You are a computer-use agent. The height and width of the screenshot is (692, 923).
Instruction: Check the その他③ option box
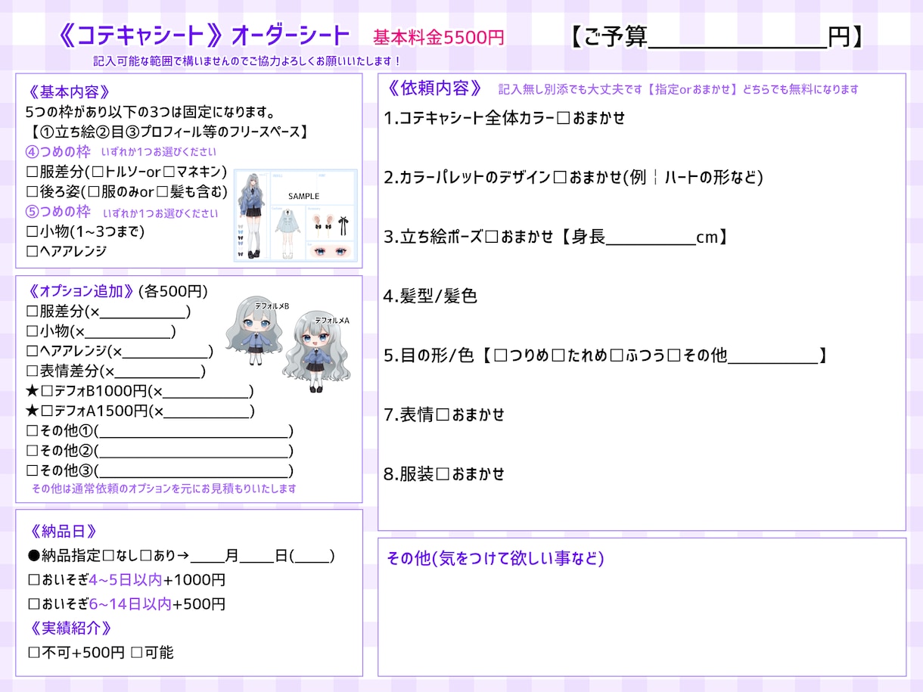tap(33, 470)
